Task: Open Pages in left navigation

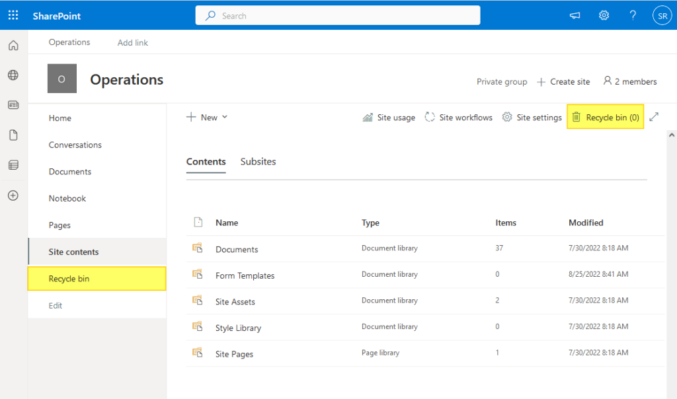Action: point(60,225)
